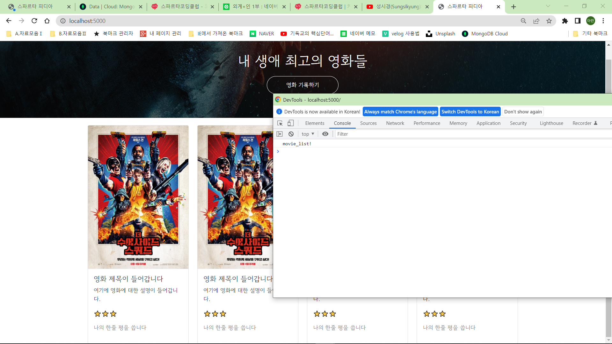
Task: Open a new browser tab
Action: [514, 7]
